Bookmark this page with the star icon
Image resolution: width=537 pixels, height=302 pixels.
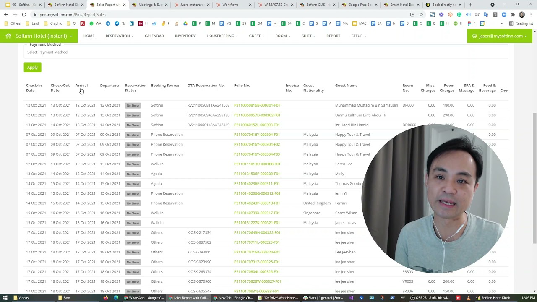(421, 14)
